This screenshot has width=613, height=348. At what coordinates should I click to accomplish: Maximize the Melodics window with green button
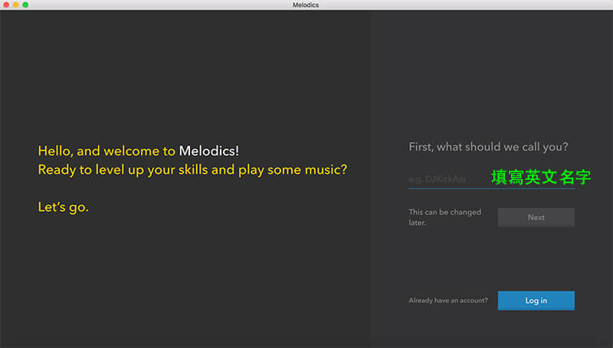[x=25, y=5]
